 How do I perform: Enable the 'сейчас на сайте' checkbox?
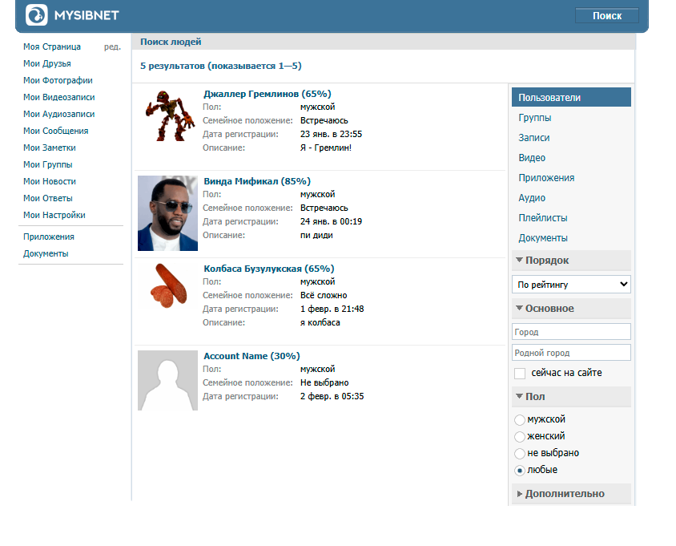coord(520,374)
